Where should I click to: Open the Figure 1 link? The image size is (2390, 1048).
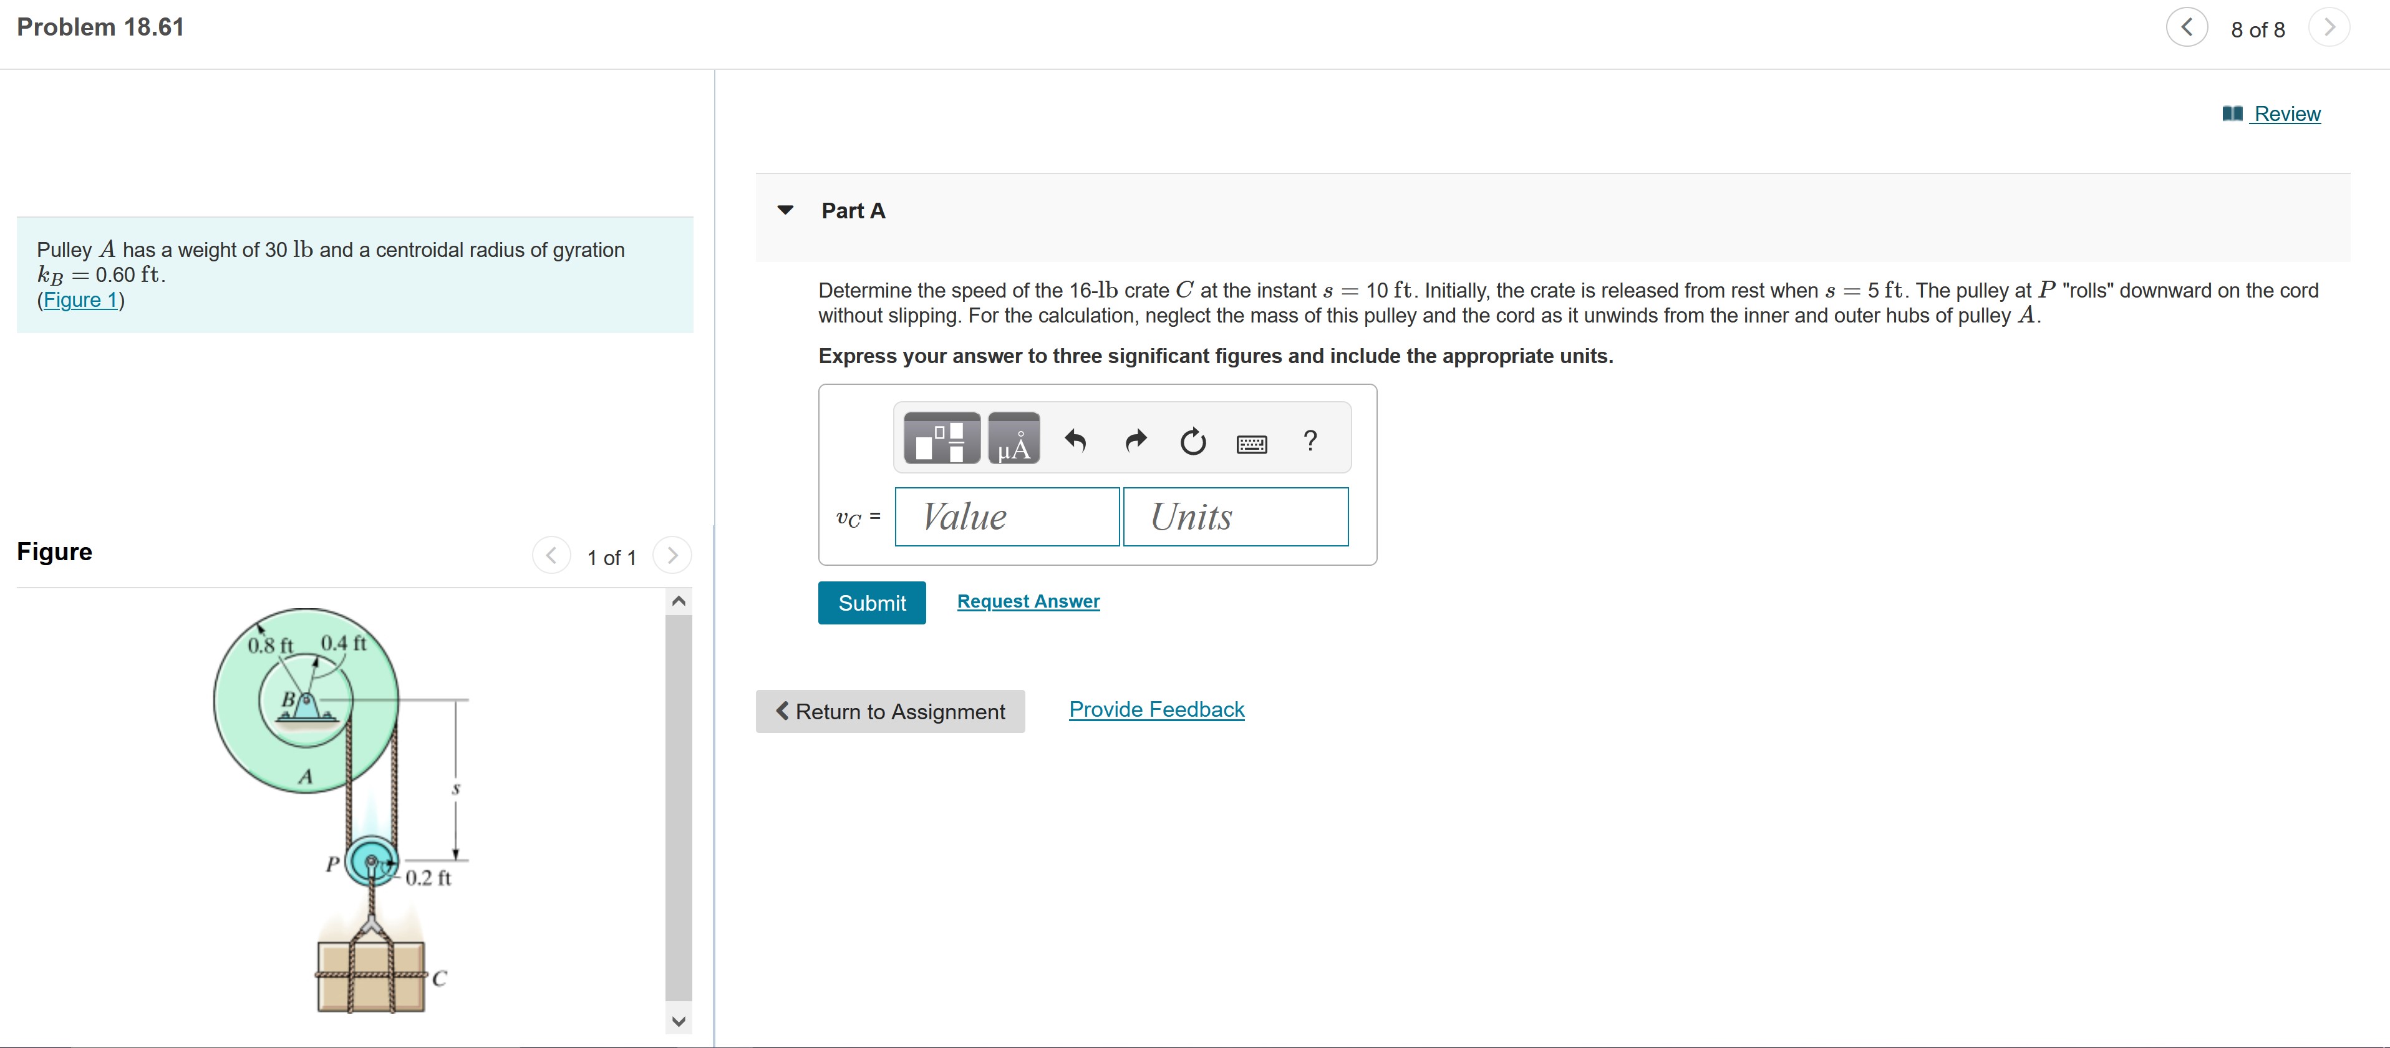click(80, 300)
